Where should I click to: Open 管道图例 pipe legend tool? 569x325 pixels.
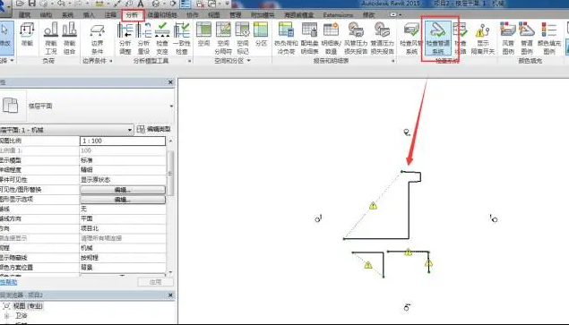527,38
